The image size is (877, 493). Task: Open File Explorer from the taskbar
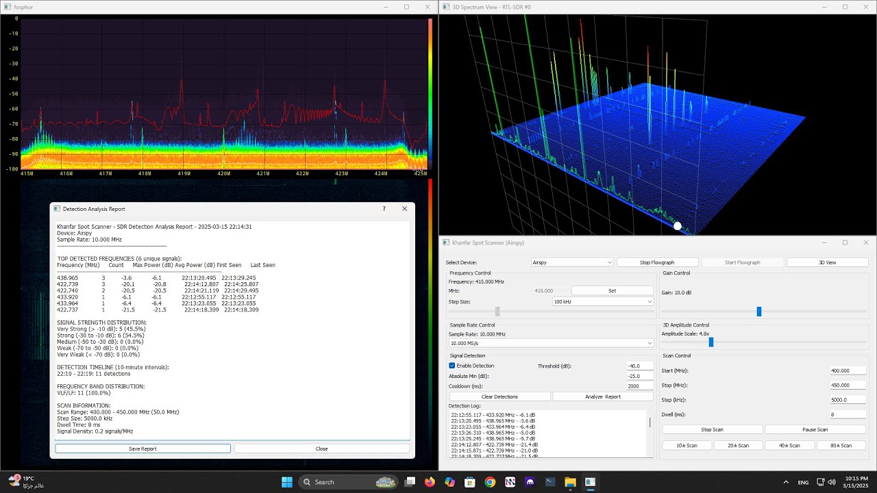click(570, 482)
